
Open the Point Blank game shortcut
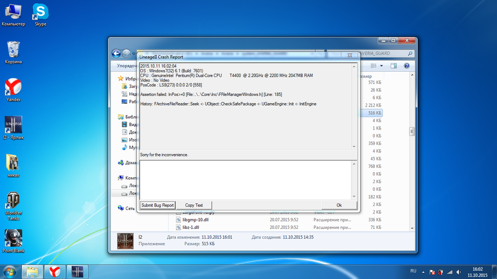click(x=13, y=239)
